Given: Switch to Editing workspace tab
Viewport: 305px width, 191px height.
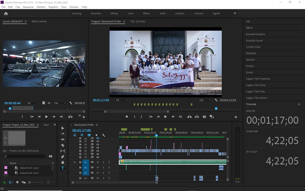Looking at the screenshot, I should coord(114,13).
